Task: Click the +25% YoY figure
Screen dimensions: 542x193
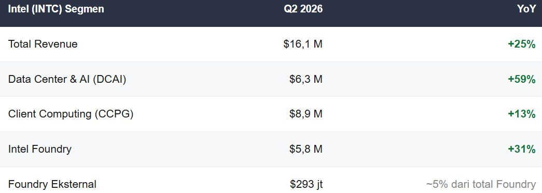Action: click(x=522, y=44)
